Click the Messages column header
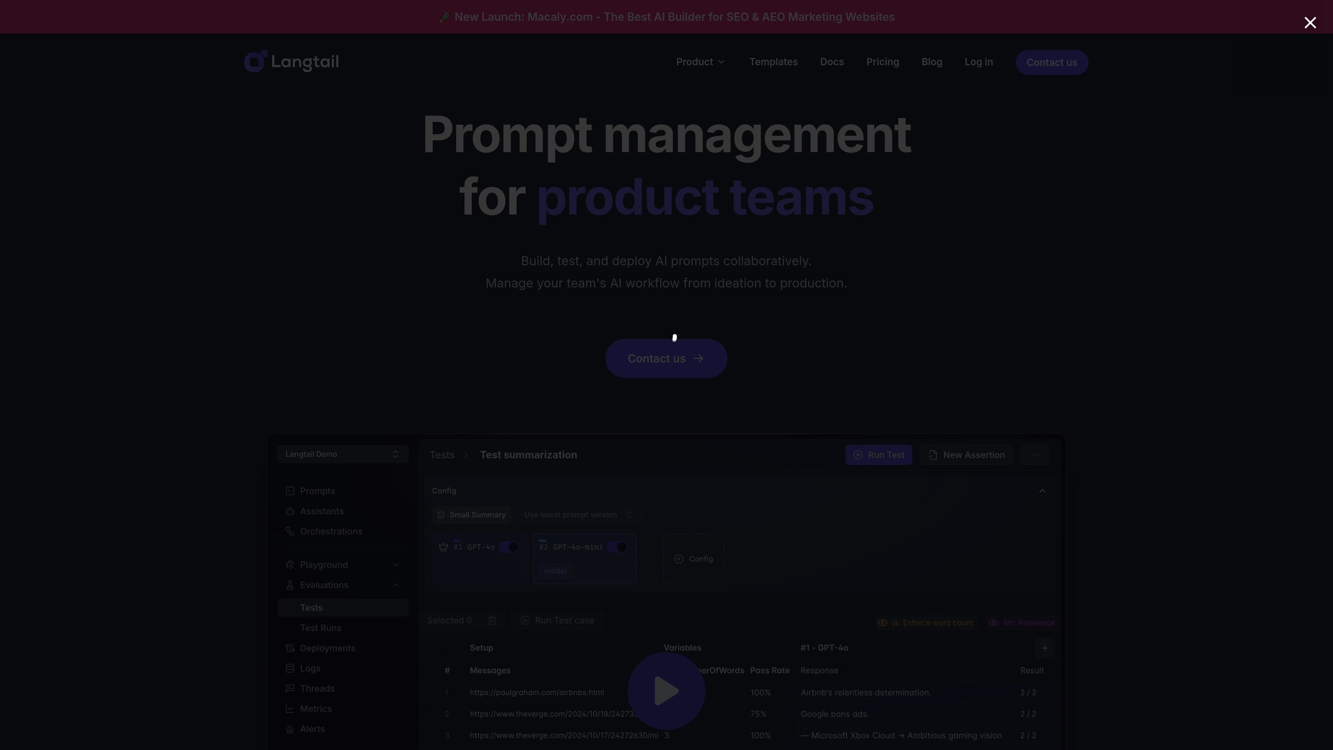The image size is (1333, 750). pyautogui.click(x=490, y=670)
